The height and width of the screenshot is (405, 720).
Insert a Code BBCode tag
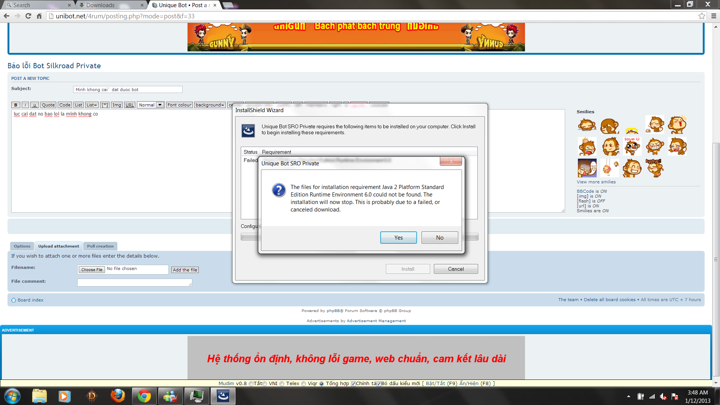[x=64, y=105]
